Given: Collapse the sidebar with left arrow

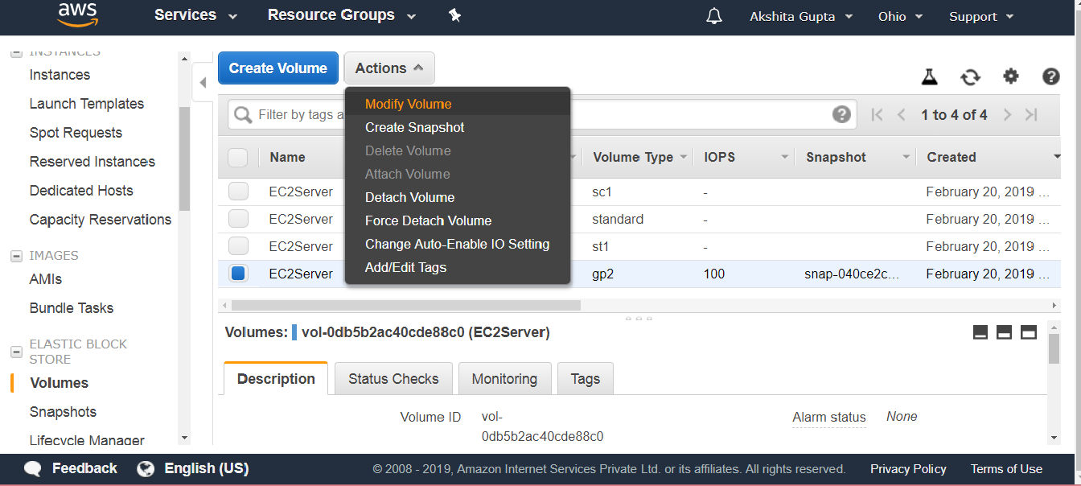Looking at the screenshot, I should [x=203, y=82].
